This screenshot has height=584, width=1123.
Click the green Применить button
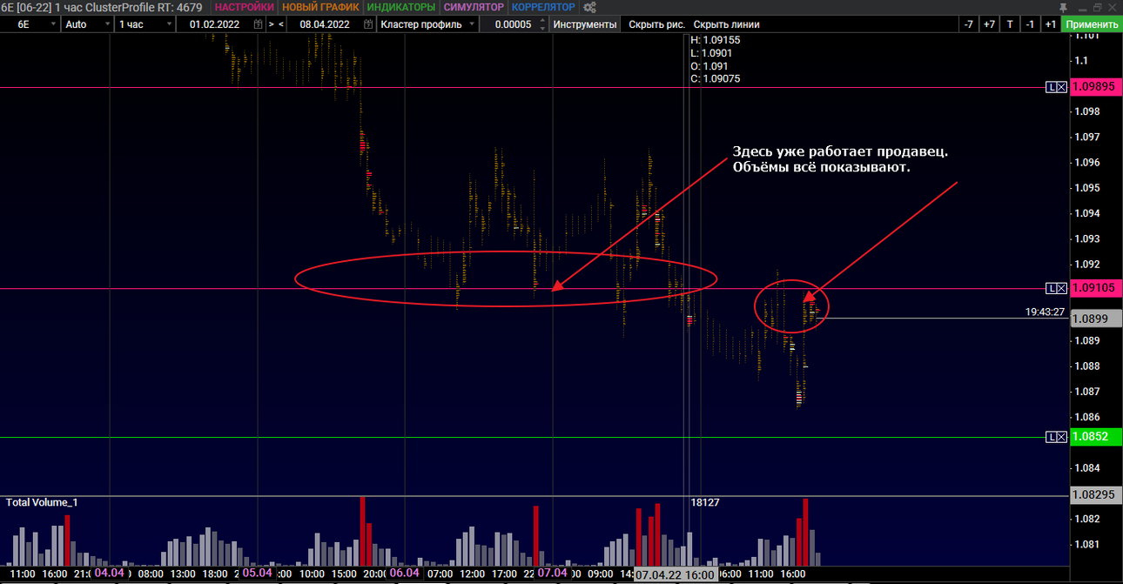pos(1092,24)
